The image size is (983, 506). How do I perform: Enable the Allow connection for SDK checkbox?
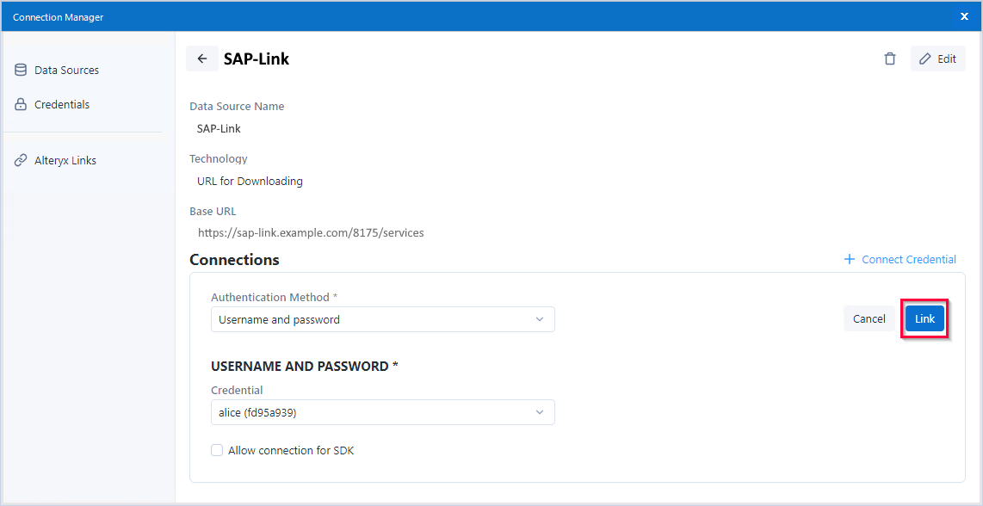tap(217, 451)
